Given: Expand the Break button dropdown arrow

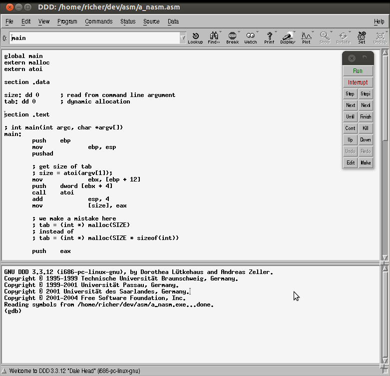Looking at the screenshot, I should click(x=239, y=32).
